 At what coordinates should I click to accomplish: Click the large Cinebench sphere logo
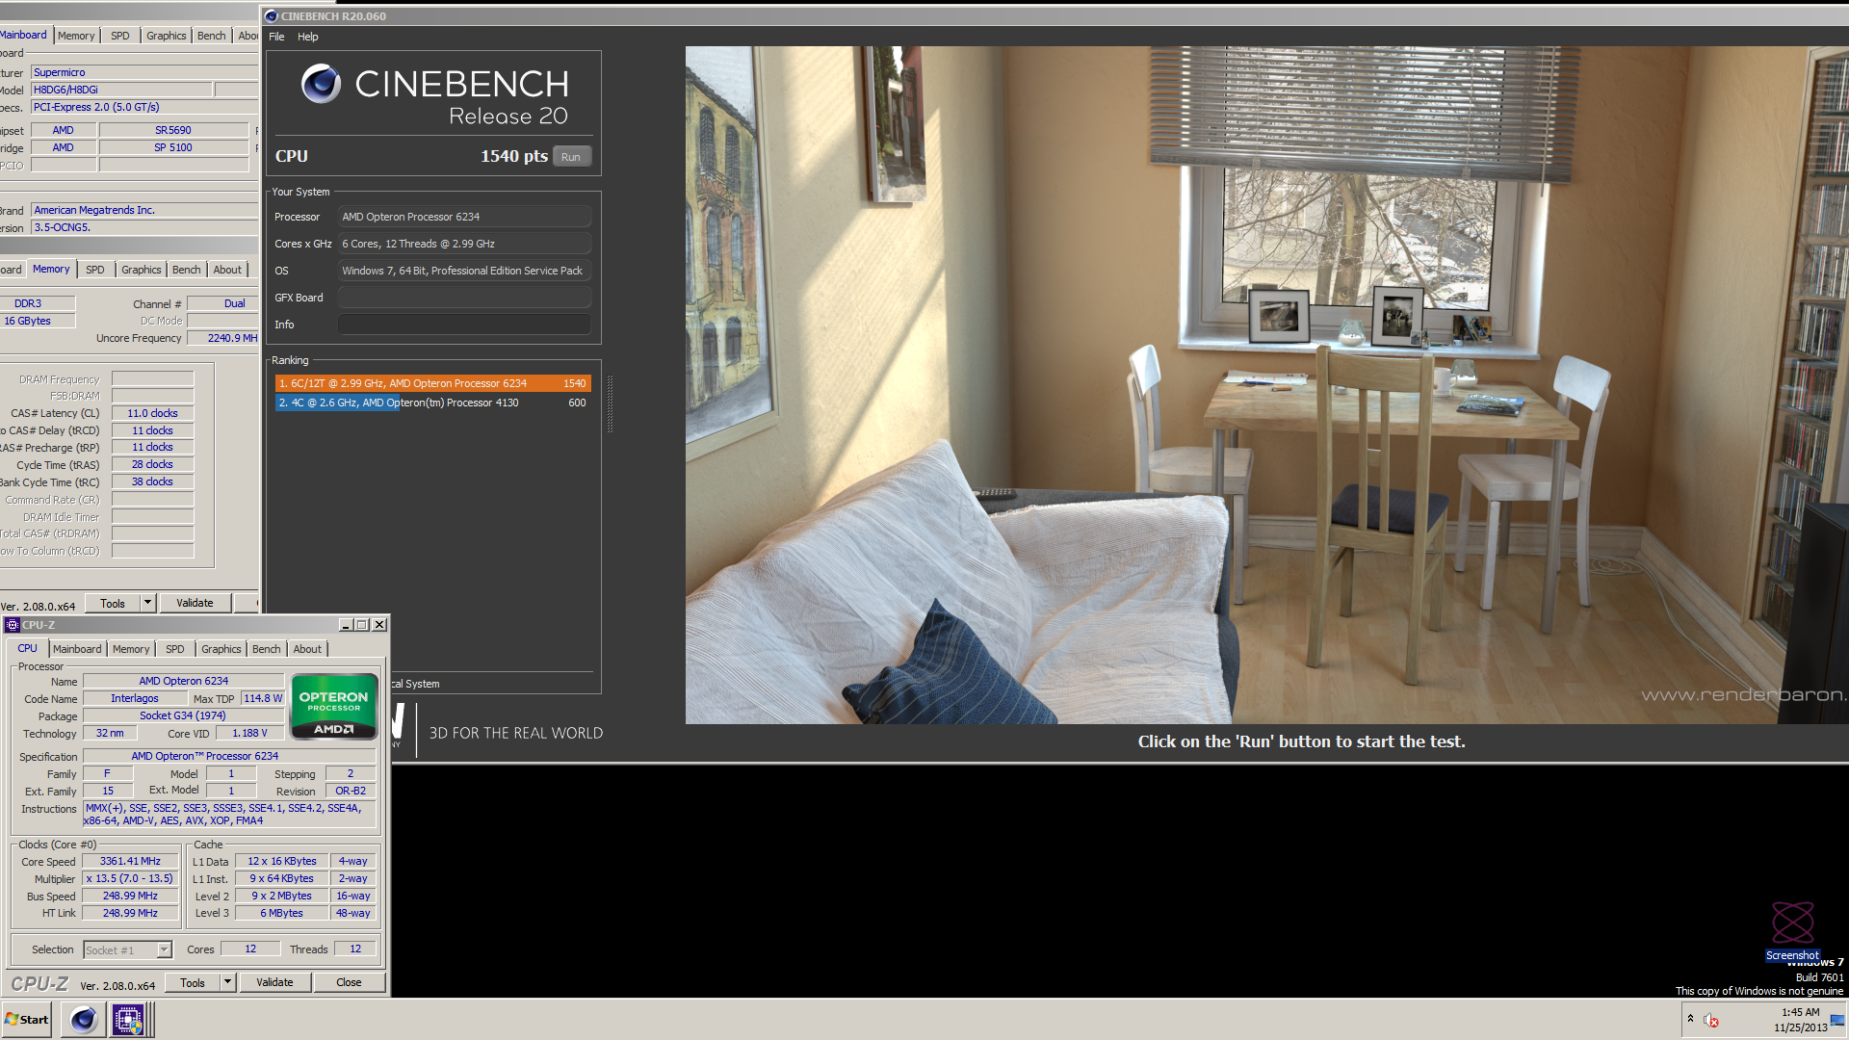322,84
